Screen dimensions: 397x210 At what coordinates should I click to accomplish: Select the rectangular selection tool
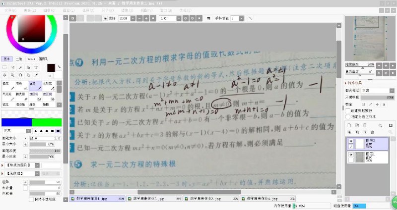5,67
